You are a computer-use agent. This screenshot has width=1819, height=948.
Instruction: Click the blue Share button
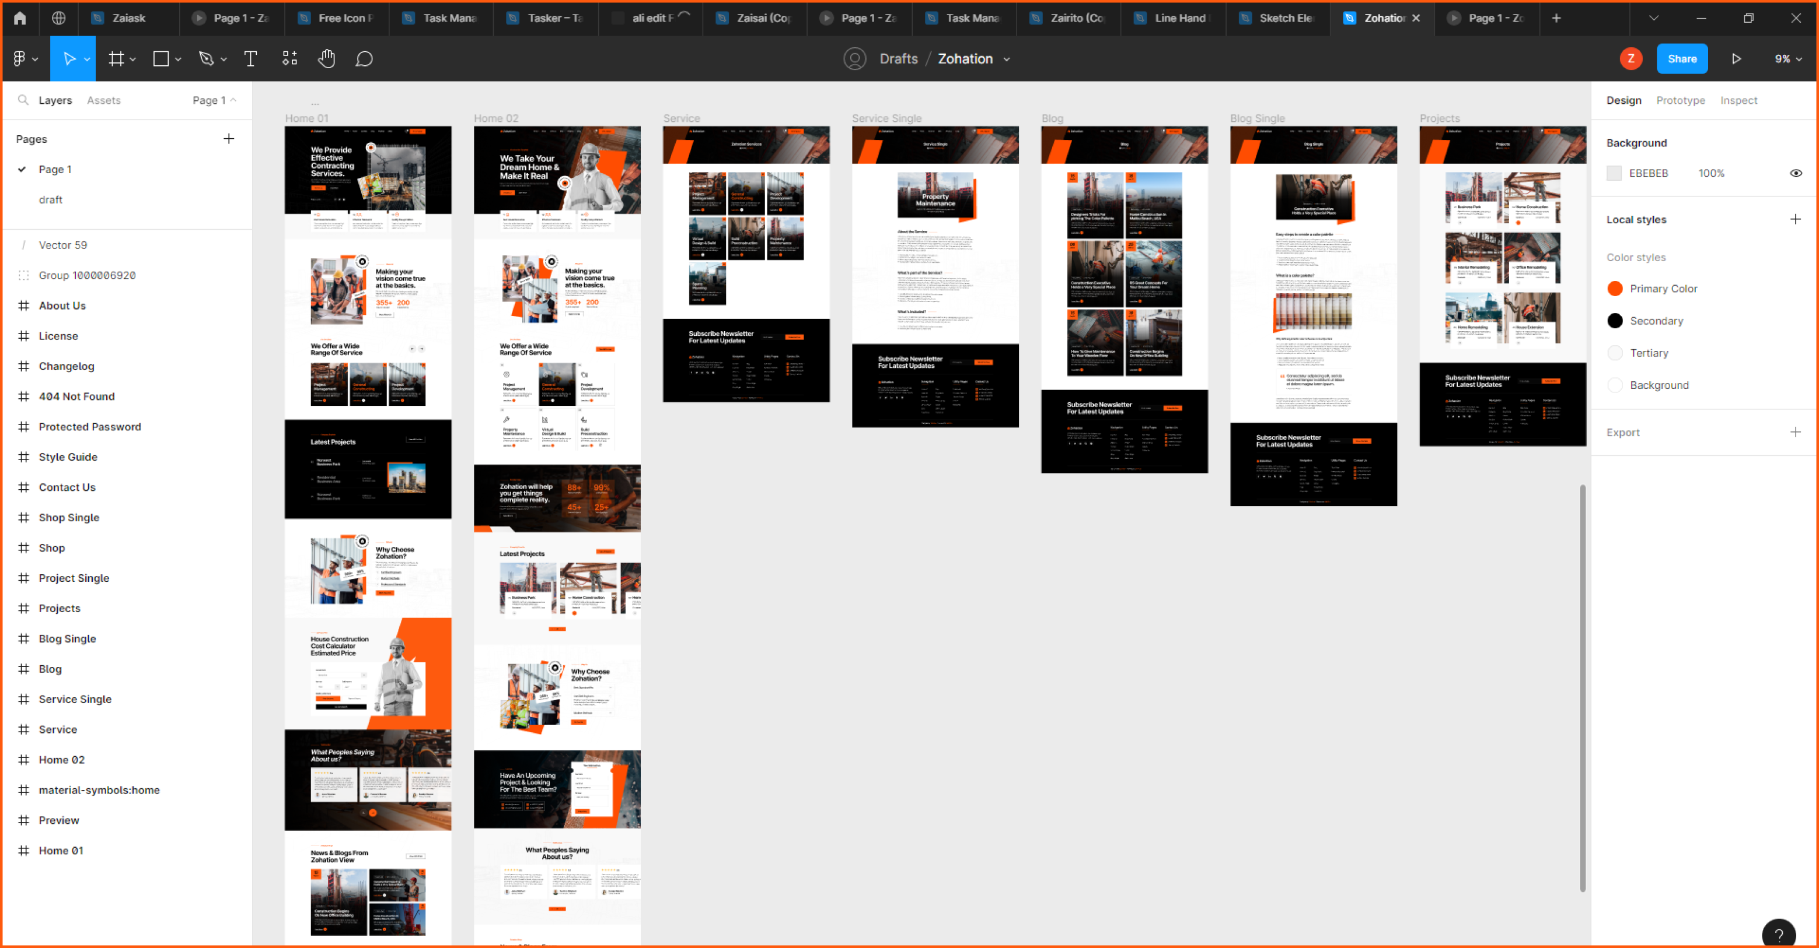click(x=1681, y=58)
